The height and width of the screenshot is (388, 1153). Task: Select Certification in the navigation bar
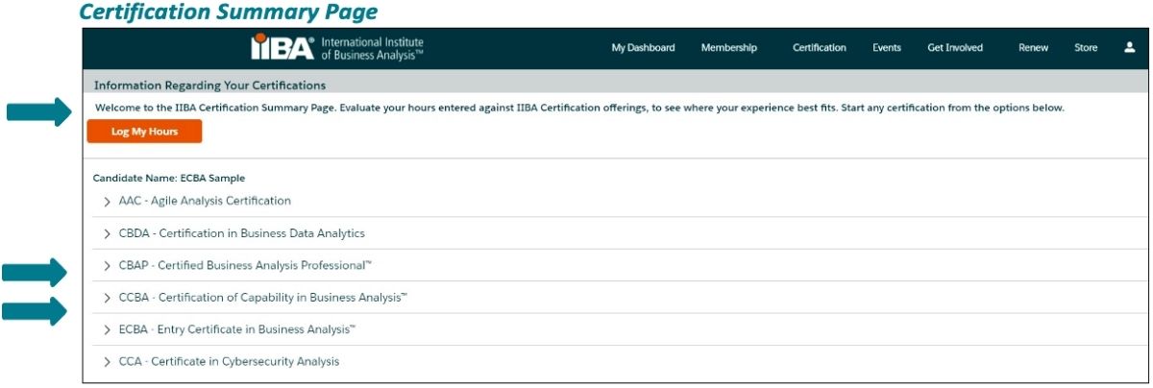pyautogui.click(x=819, y=48)
